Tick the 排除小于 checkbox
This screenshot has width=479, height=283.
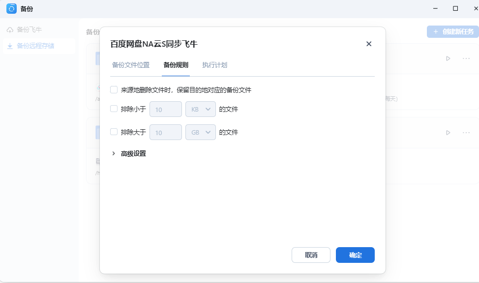(x=114, y=109)
